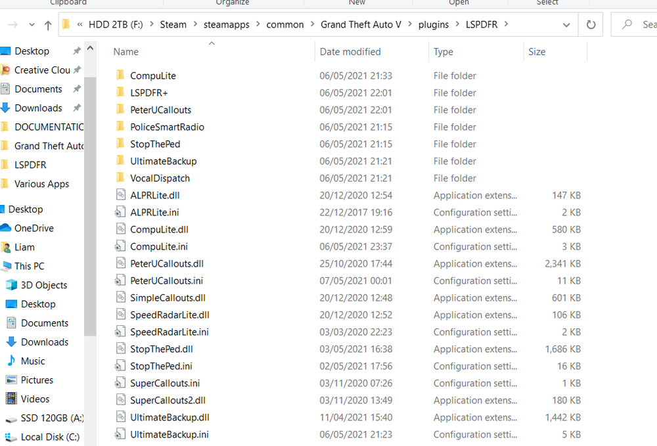Expand chevron after LSPDFR in breadcrumb
657x446 pixels.
tap(506, 24)
